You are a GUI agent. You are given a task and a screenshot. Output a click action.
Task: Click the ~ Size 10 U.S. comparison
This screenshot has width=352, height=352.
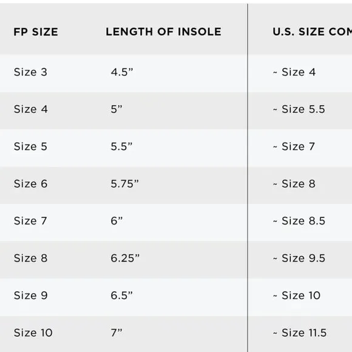297,296
